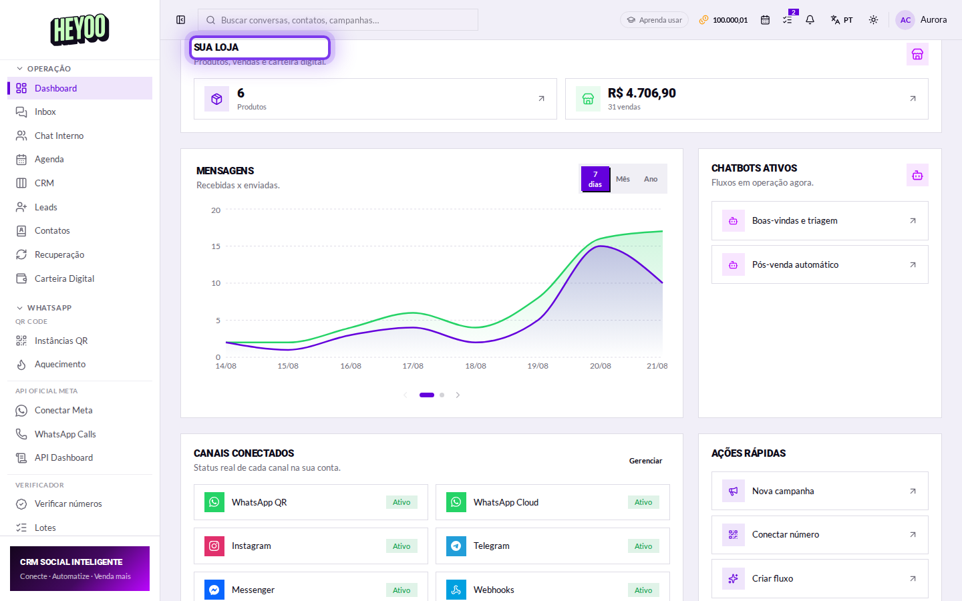
Task: Open Leads in the sidebar
Action: click(80, 207)
